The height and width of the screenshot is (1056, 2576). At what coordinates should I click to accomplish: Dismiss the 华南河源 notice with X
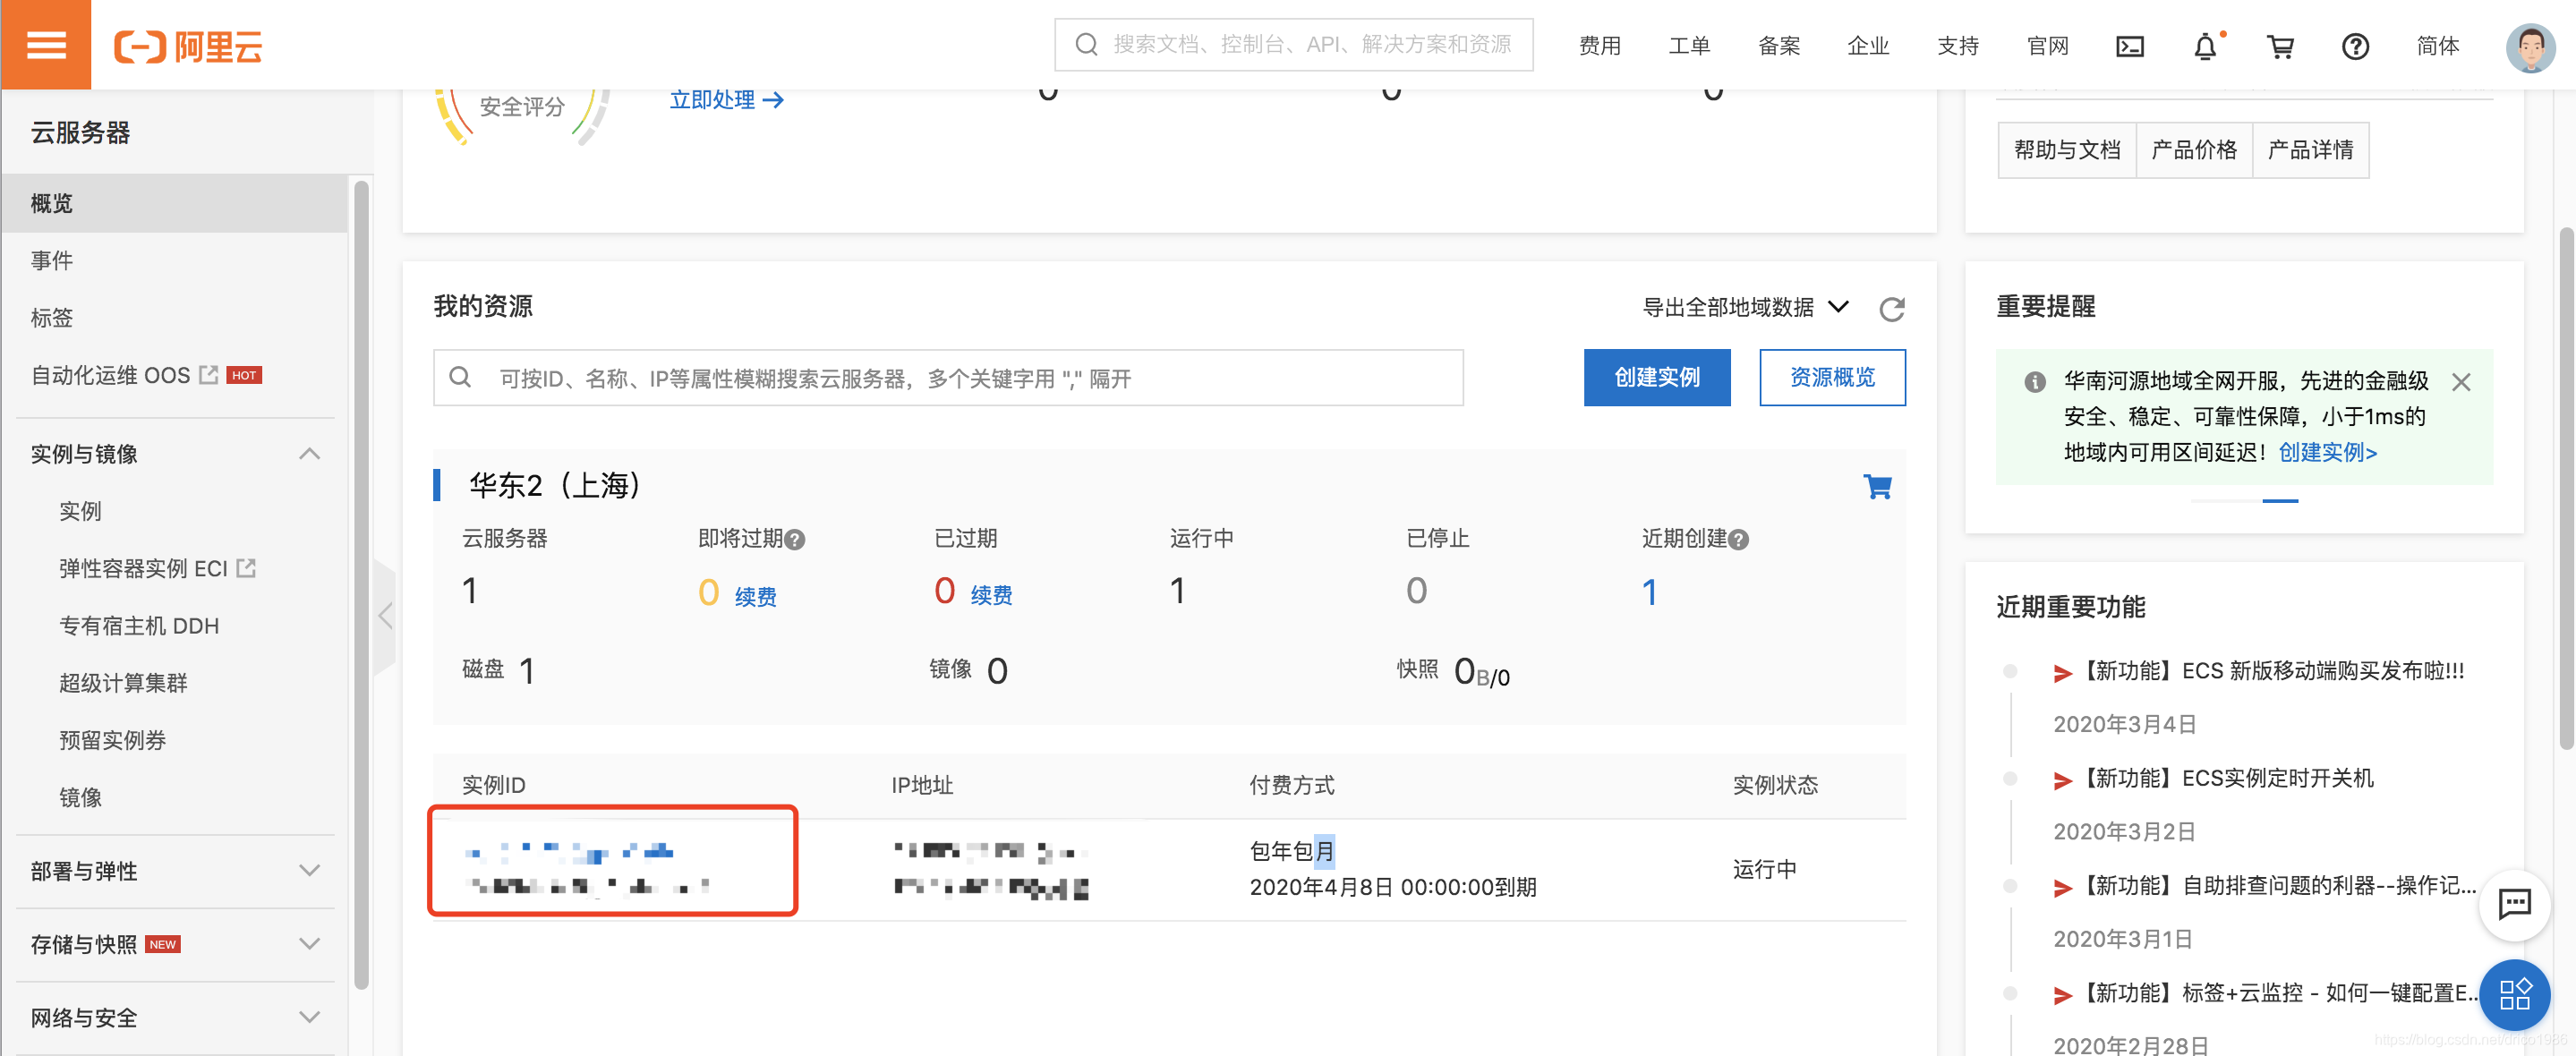[x=2461, y=381]
